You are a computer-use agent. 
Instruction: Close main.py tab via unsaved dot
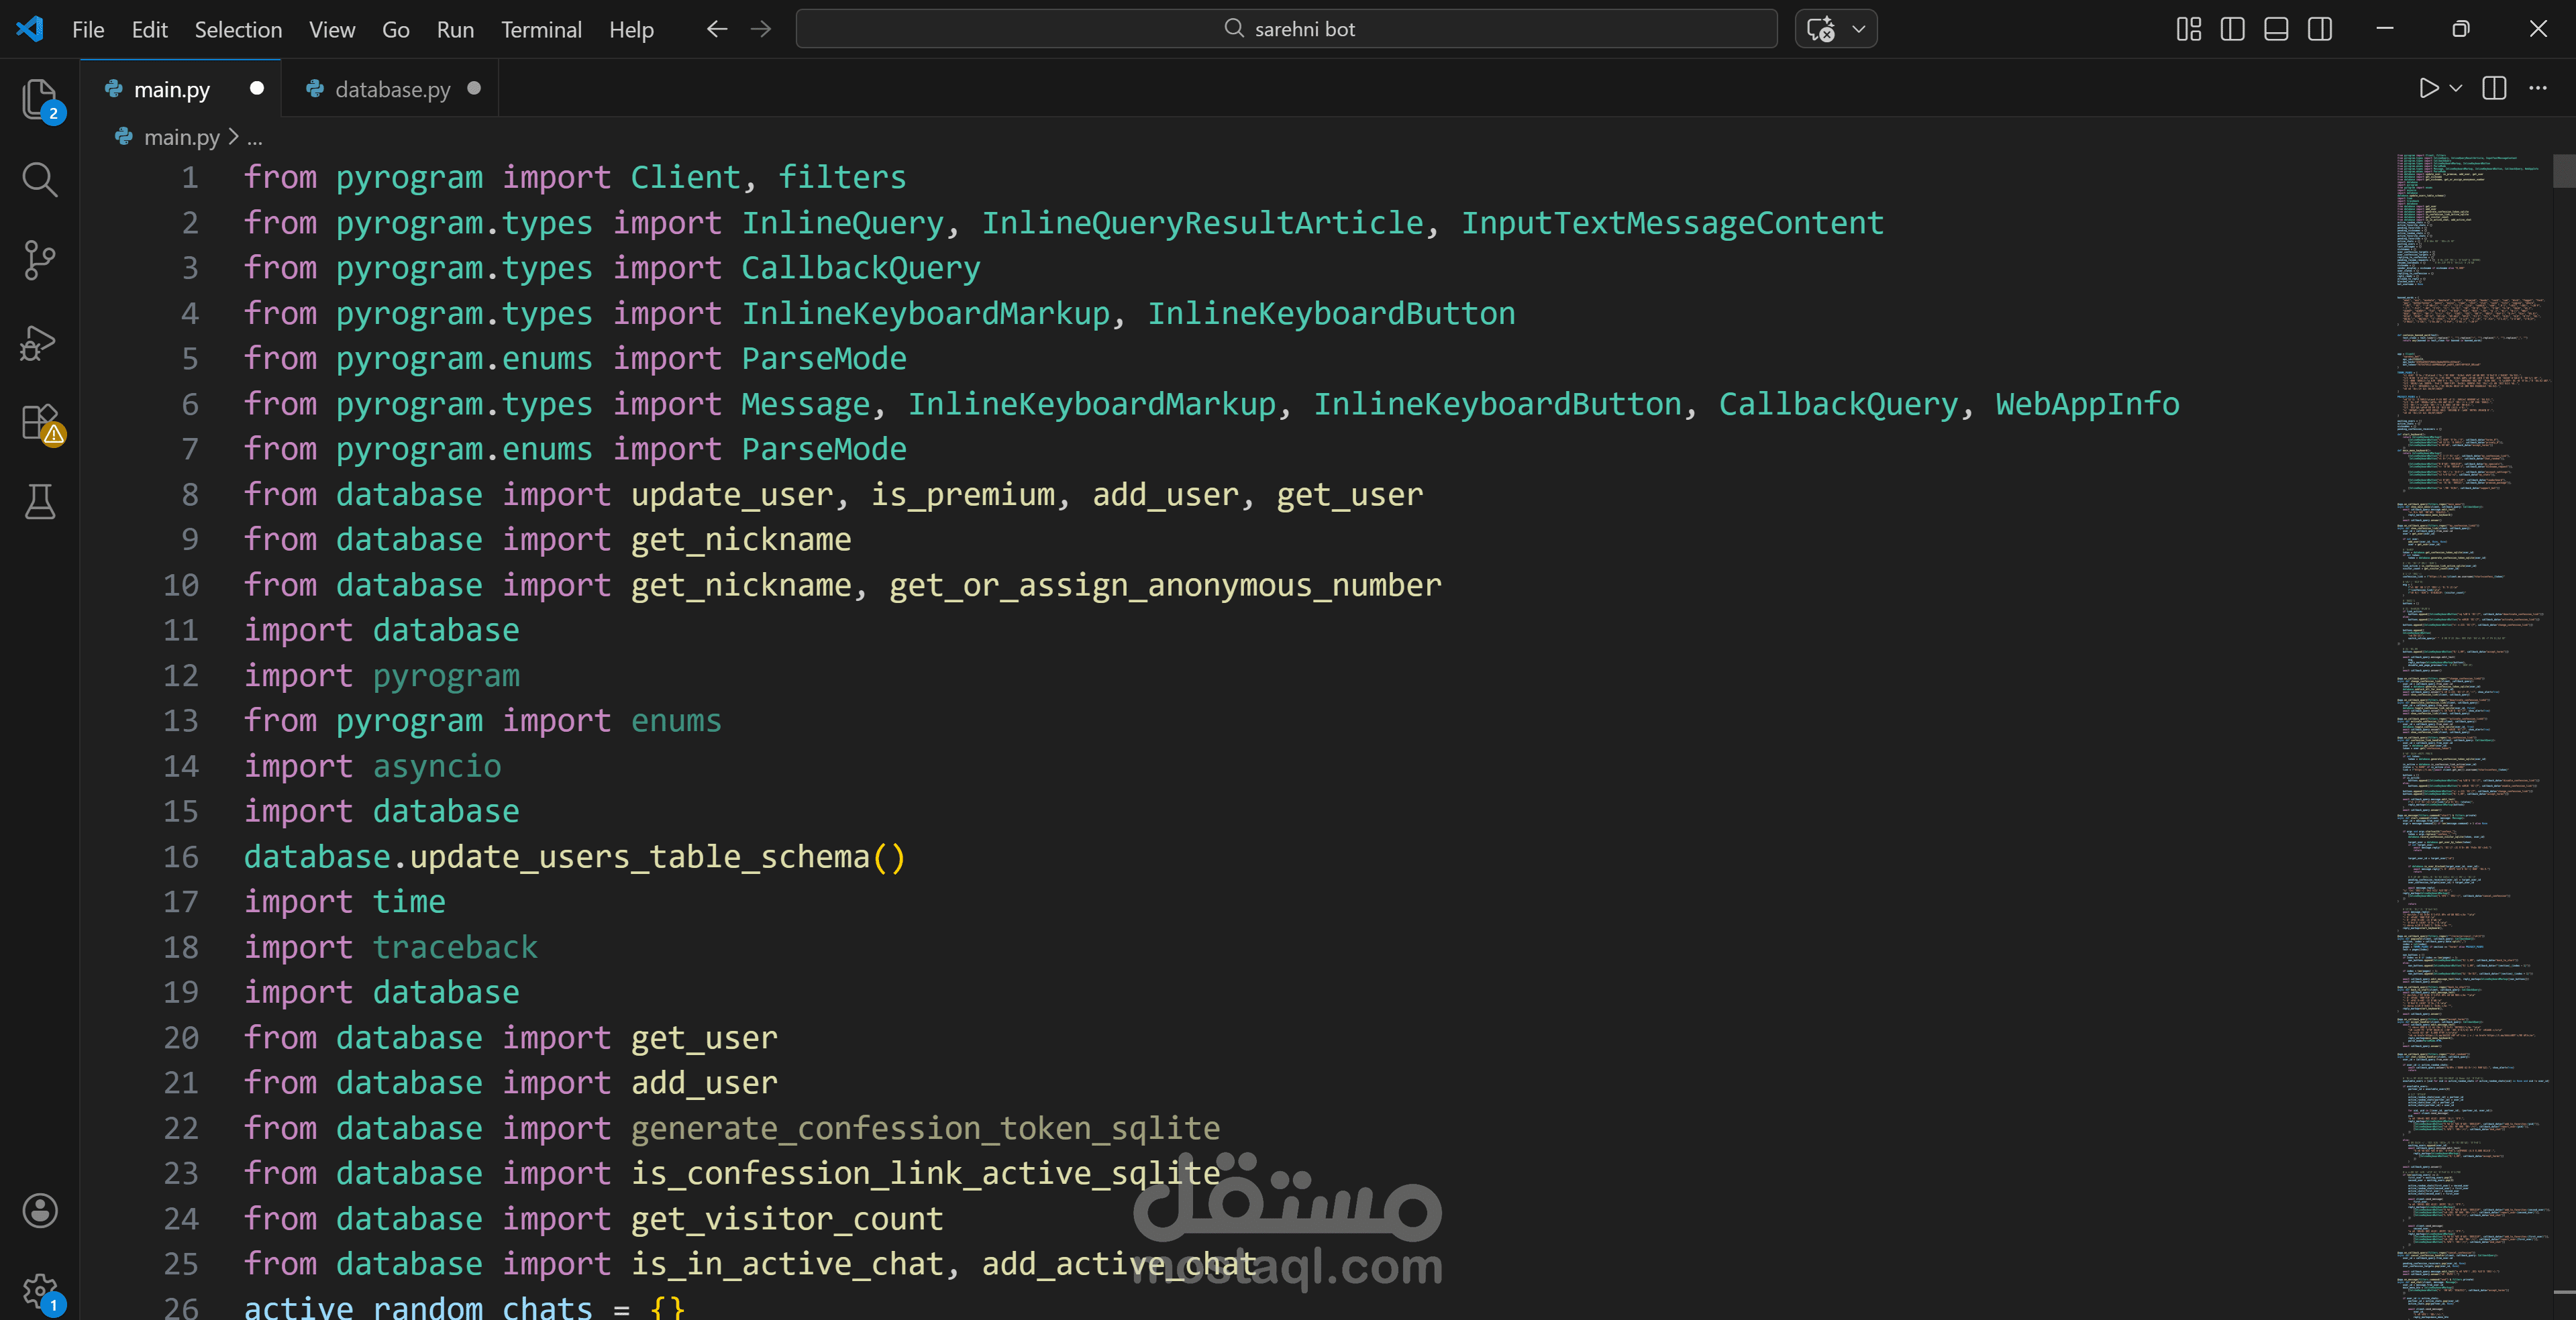point(257,88)
